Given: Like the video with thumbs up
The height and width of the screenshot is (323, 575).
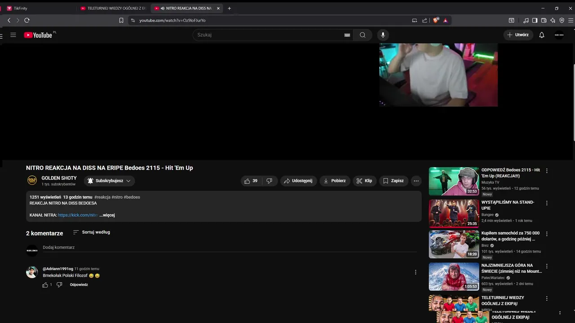Looking at the screenshot, I should 251,181.
